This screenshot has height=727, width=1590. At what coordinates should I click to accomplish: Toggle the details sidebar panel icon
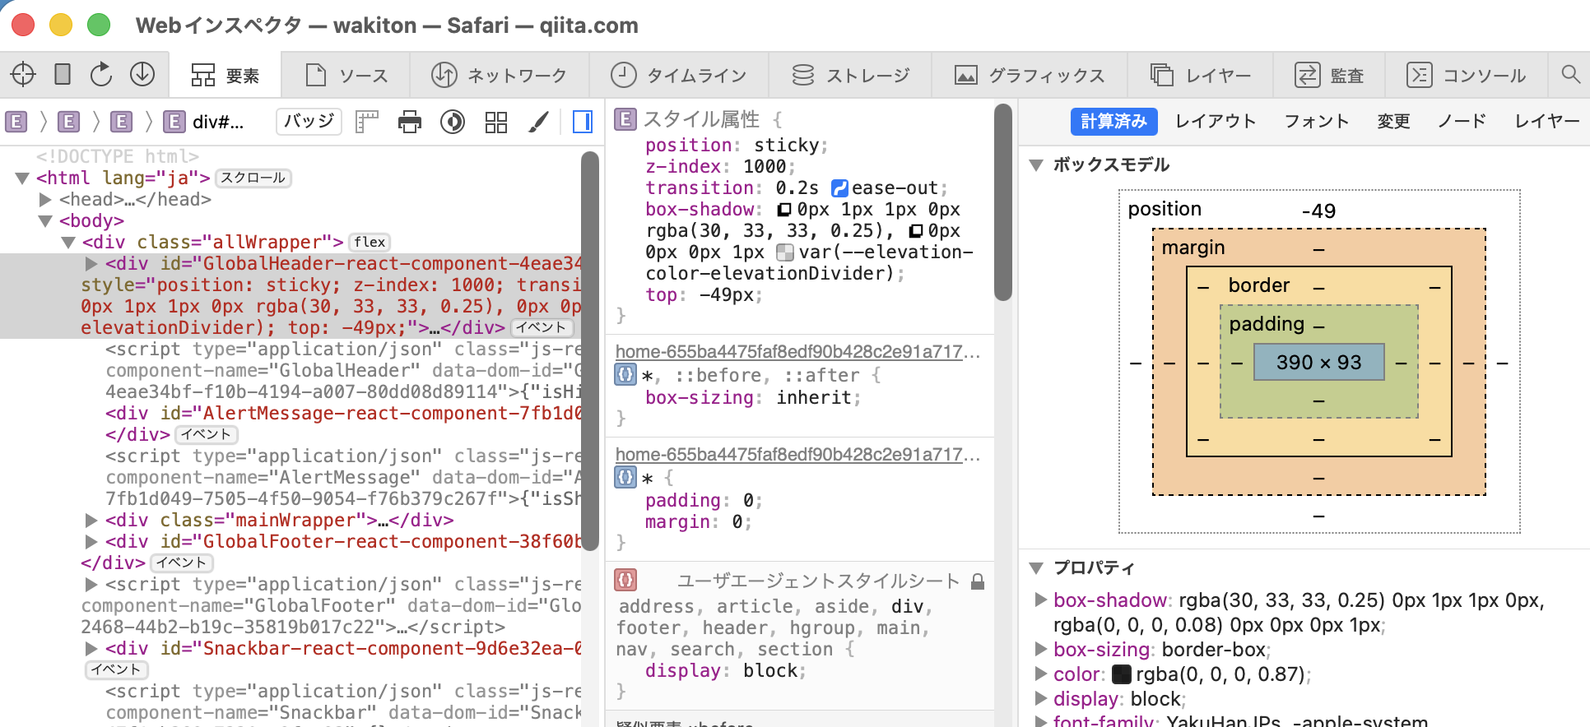583,123
